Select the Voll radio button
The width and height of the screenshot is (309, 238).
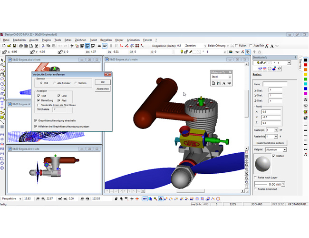(x=41, y=83)
